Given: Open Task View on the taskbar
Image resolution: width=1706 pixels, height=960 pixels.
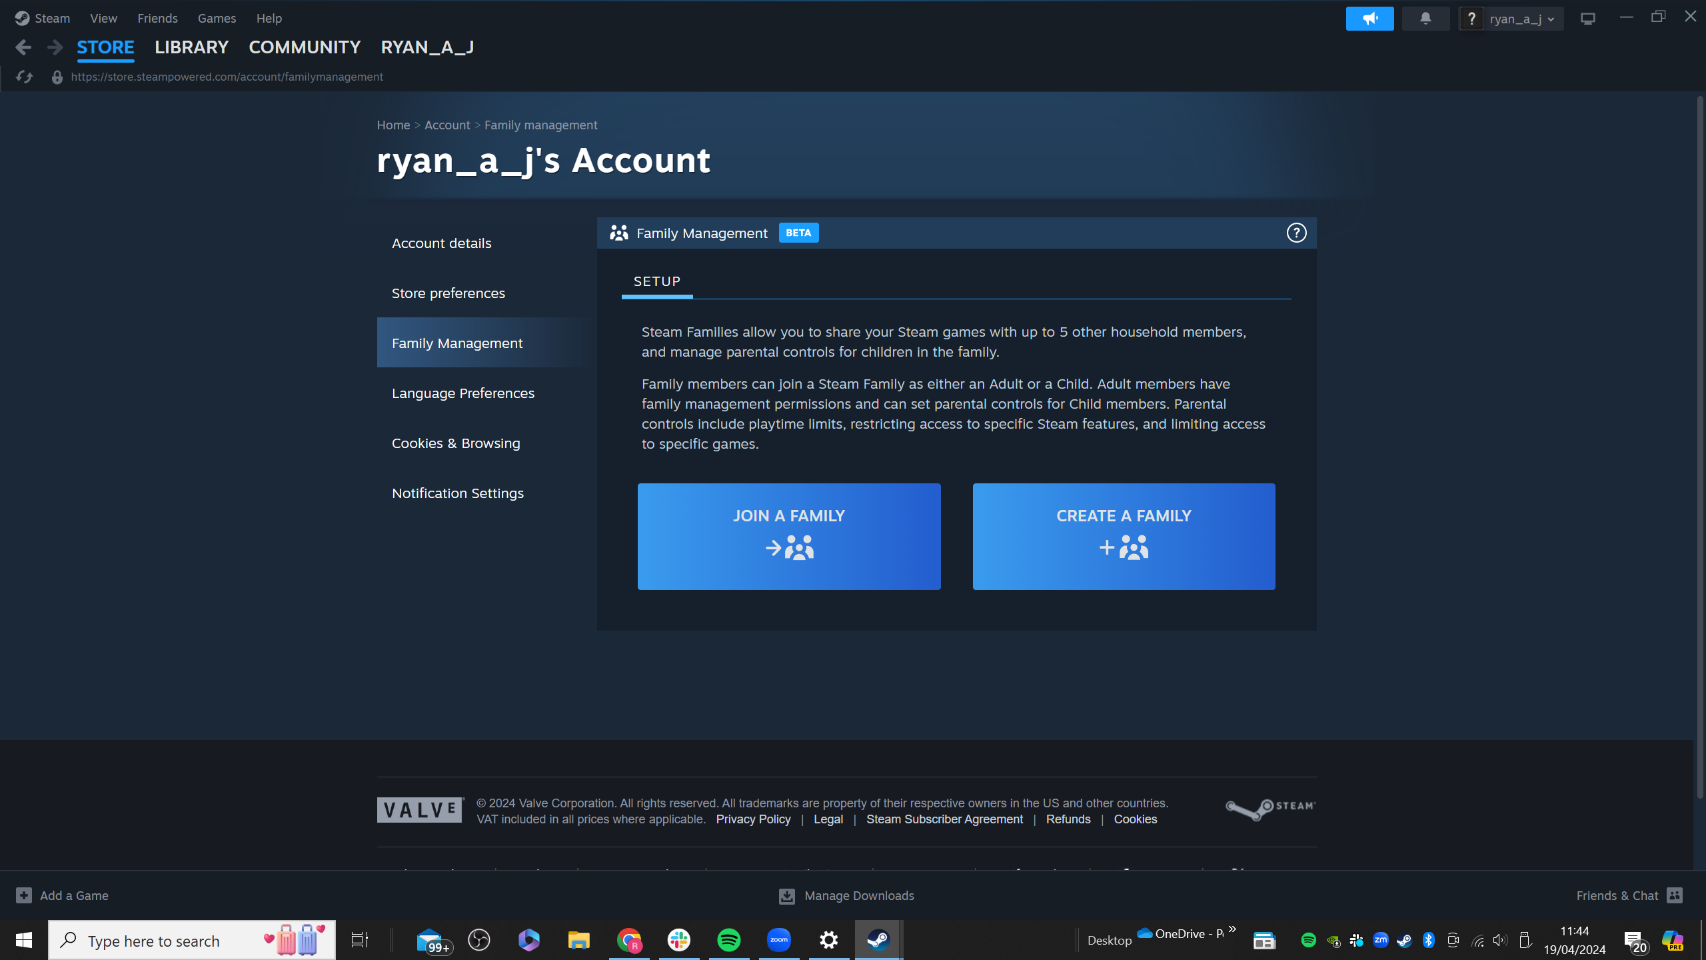Looking at the screenshot, I should point(360,940).
